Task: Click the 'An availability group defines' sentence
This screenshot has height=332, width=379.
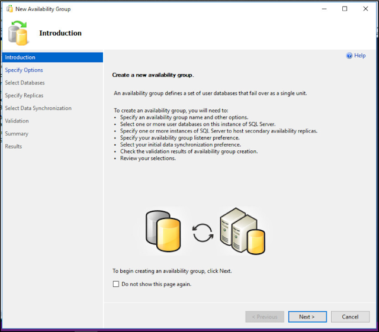Action: (210, 94)
